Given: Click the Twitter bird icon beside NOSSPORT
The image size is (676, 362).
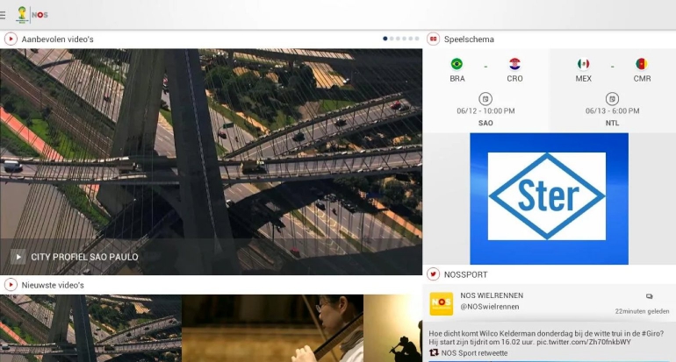Looking at the screenshot, I should [x=433, y=274].
